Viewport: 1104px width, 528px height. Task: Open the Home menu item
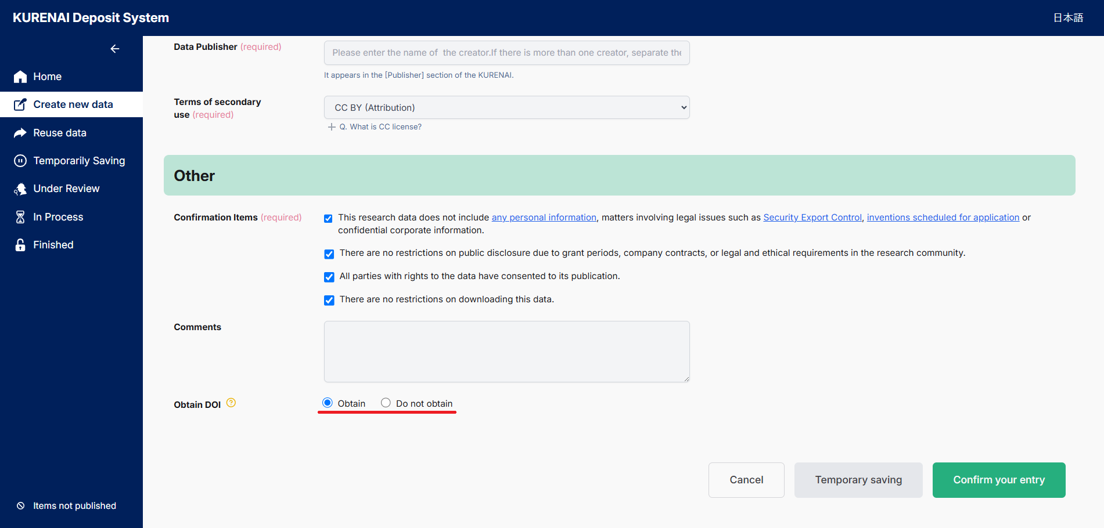pos(71,77)
